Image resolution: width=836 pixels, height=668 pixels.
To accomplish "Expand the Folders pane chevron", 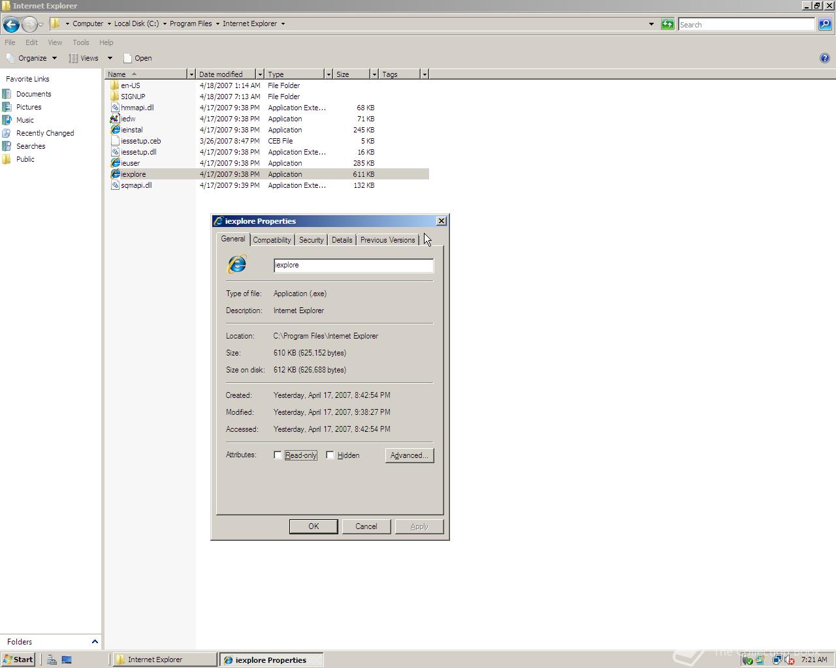I will pos(95,642).
